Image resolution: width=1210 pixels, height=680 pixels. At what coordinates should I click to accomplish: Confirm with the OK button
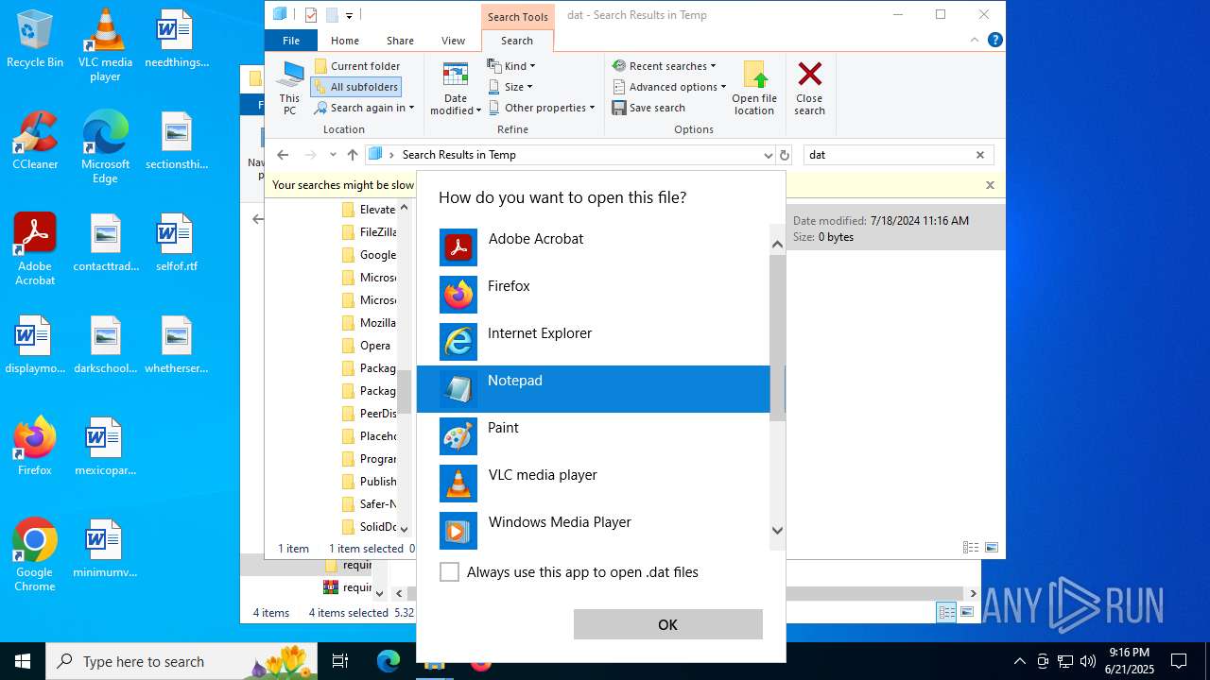click(667, 624)
